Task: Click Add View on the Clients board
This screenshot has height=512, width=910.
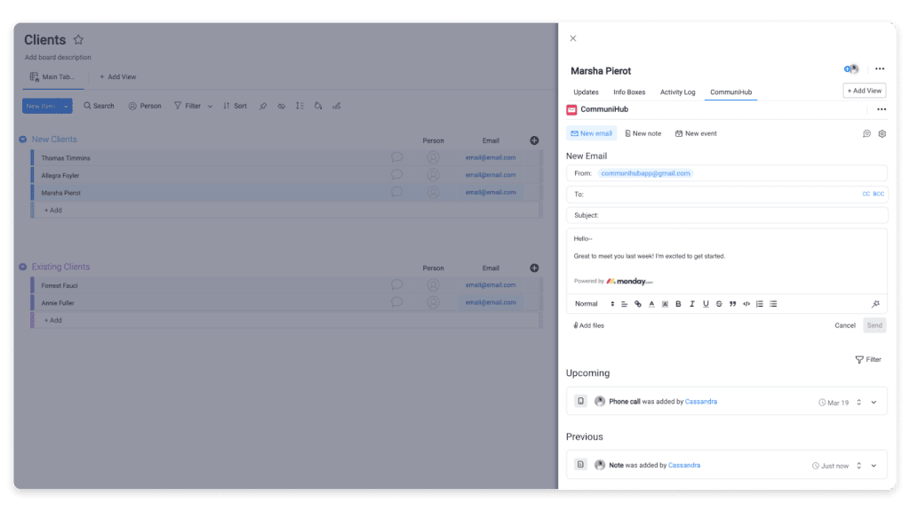Action: pyautogui.click(x=118, y=76)
